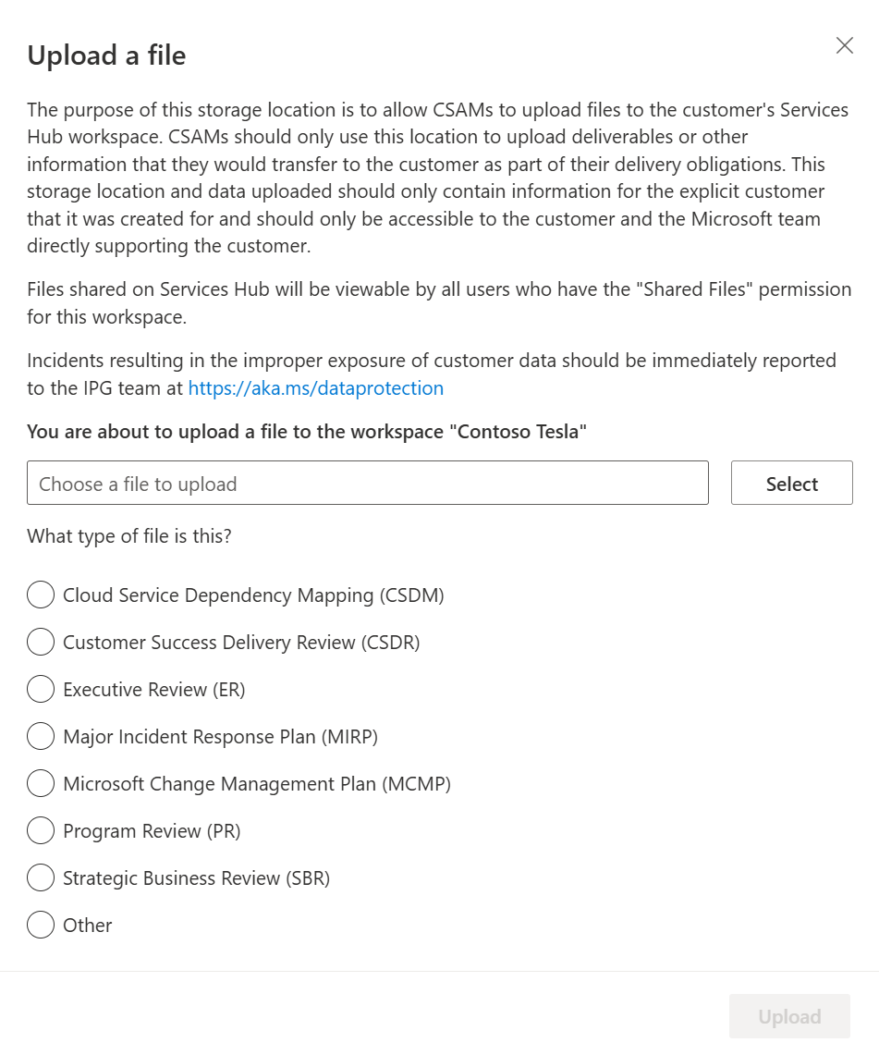Click the 'What type of file is this?' label
The image size is (879, 1055).
pos(129,536)
